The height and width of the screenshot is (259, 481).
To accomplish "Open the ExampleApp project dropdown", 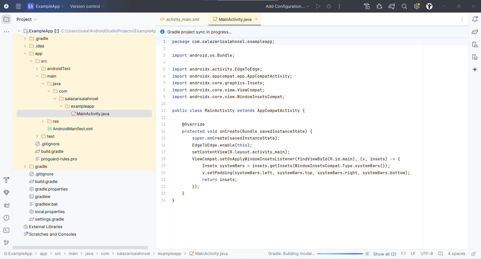I will [x=46, y=6].
